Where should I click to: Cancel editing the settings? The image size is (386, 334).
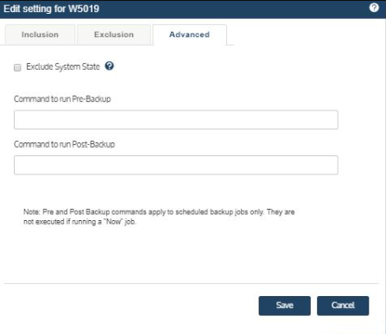coord(343,306)
